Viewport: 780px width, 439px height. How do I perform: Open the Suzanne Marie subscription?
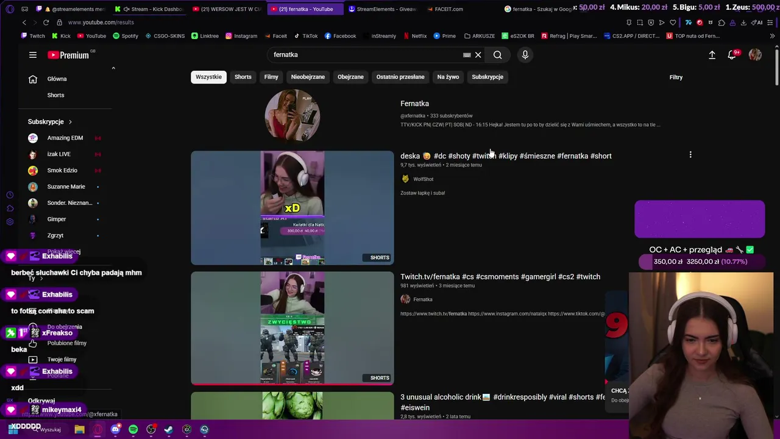point(66,187)
